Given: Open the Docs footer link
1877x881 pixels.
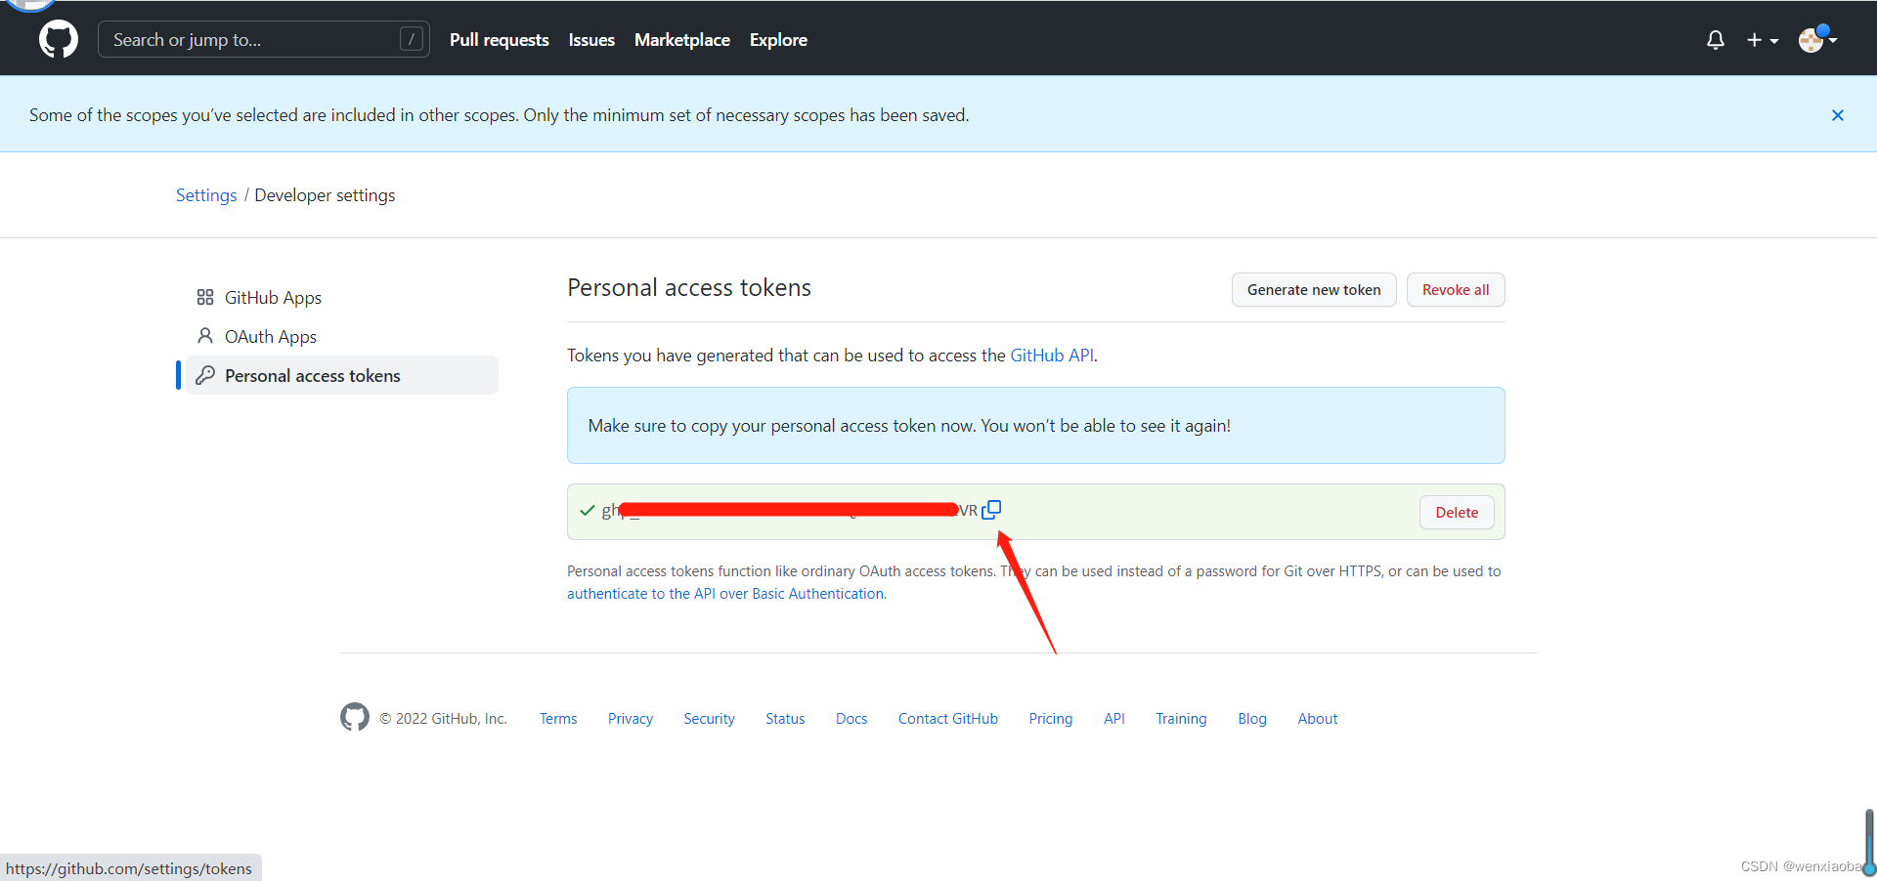Looking at the screenshot, I should (x=851, y=719).
